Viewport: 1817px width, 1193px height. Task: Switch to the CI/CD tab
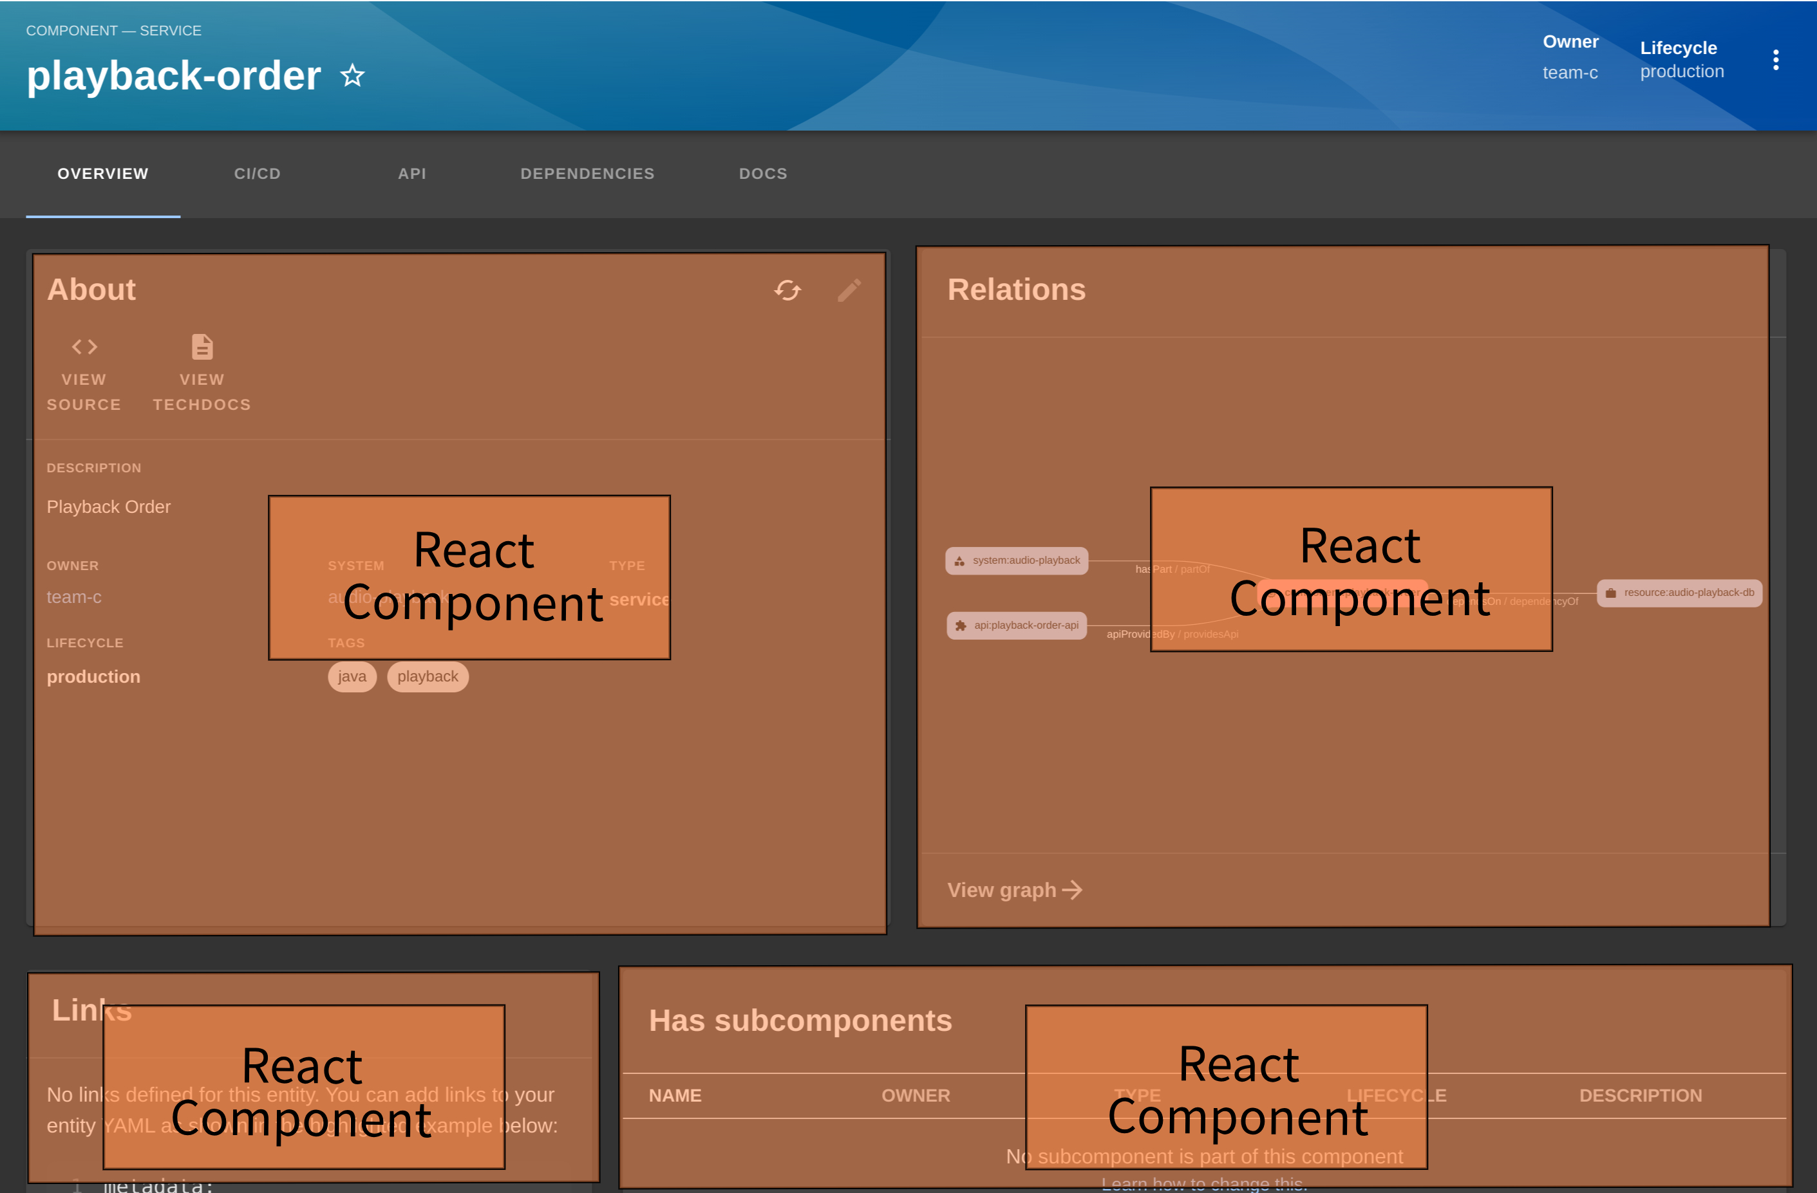click(x=258, y=173)
